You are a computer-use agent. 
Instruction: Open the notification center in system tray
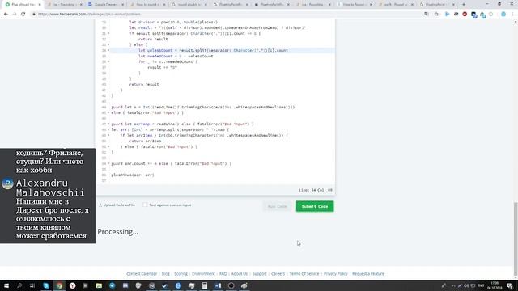510,285
